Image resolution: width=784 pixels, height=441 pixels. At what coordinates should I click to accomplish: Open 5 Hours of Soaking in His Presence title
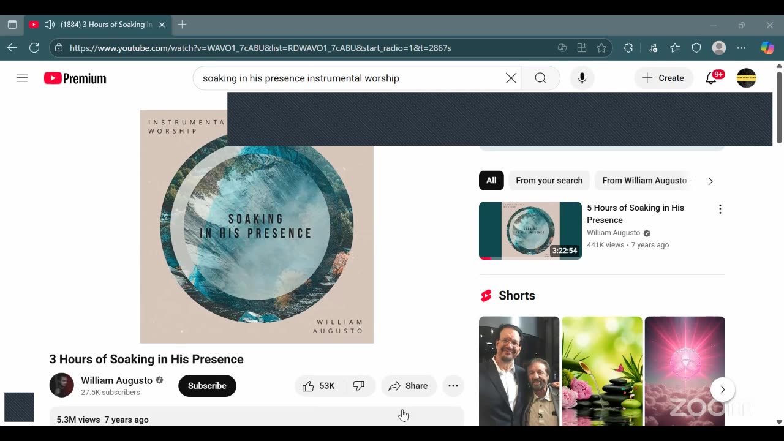pyautogui.click(x=635, y=214)
